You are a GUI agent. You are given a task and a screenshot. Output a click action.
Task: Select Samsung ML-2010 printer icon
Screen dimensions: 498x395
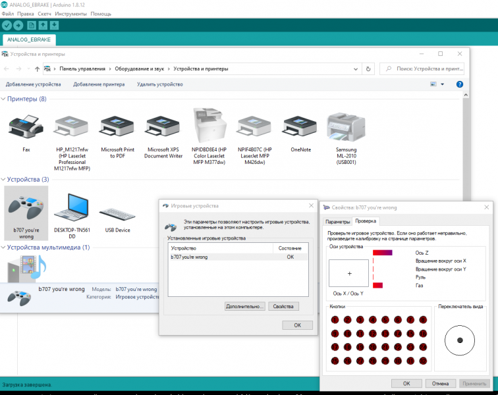tap(346, 127)
